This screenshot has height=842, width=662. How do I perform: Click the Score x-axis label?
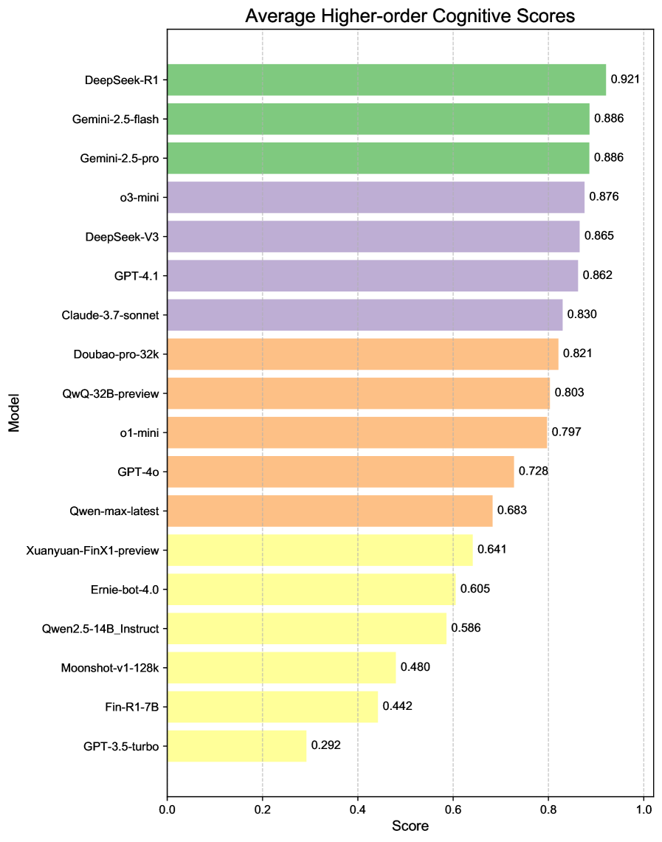tap(410, 827)
